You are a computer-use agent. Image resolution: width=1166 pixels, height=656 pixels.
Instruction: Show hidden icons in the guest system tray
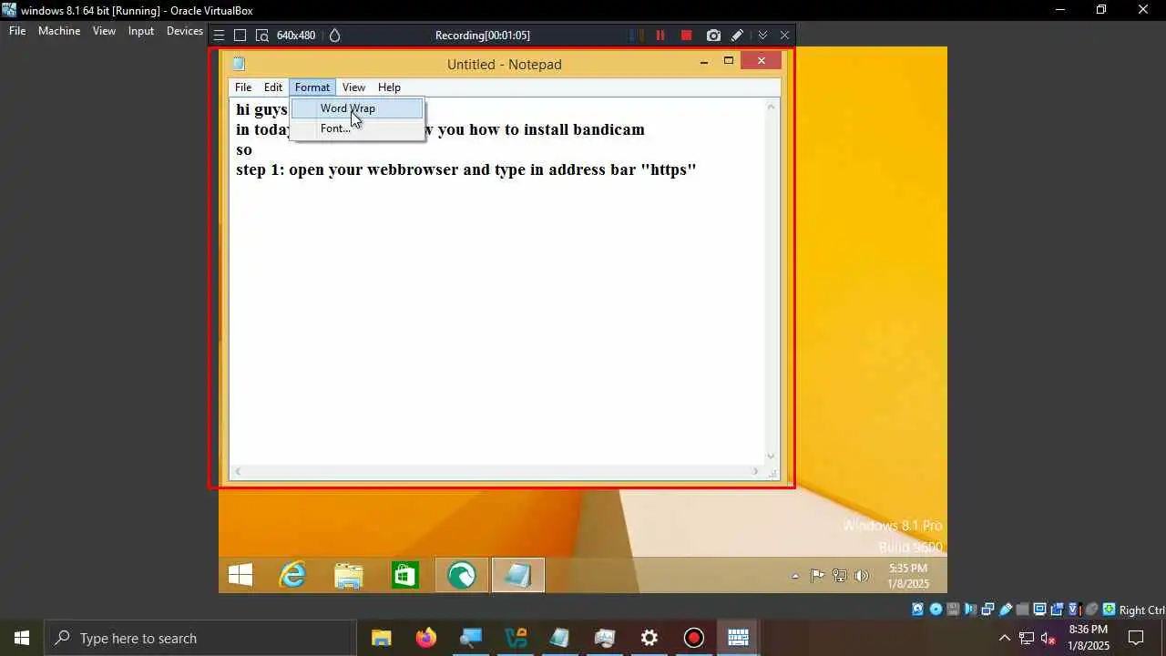[x=795, y=576]
